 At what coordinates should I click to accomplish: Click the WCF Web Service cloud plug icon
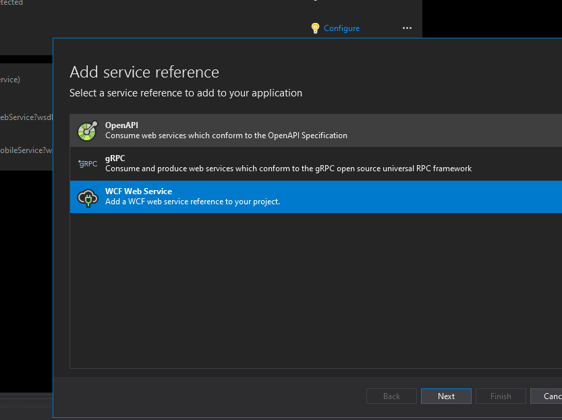tap(88, 198)
